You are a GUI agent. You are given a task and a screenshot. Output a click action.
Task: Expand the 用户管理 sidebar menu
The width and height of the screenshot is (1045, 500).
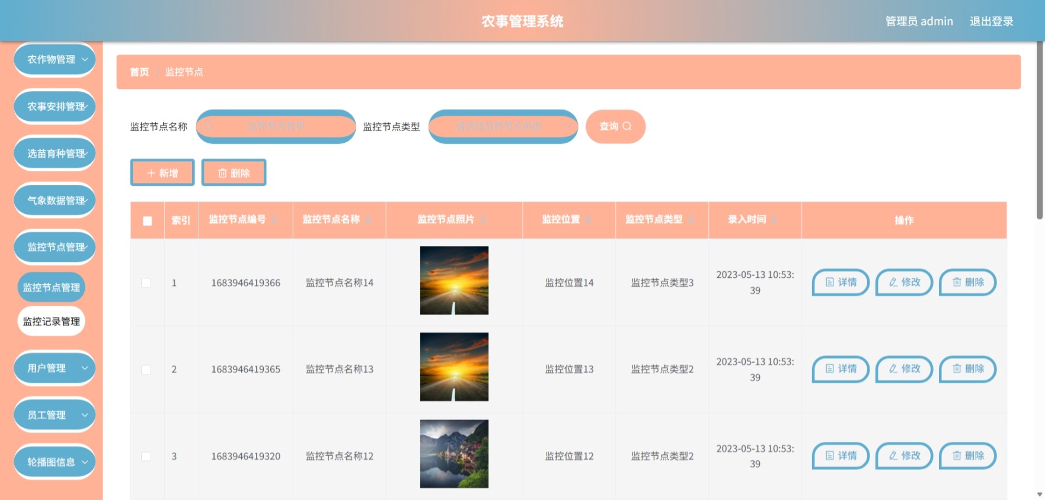click(x=55, y=368)
